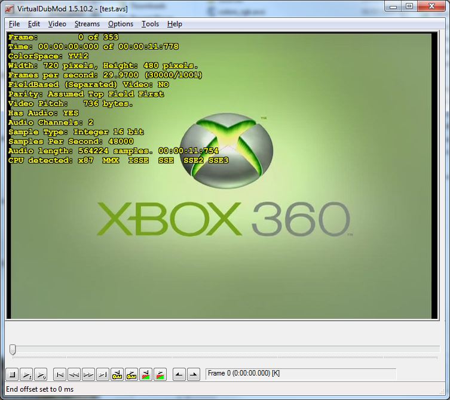
Task: Open the Options menu
Action: click(x=121, y=24)
